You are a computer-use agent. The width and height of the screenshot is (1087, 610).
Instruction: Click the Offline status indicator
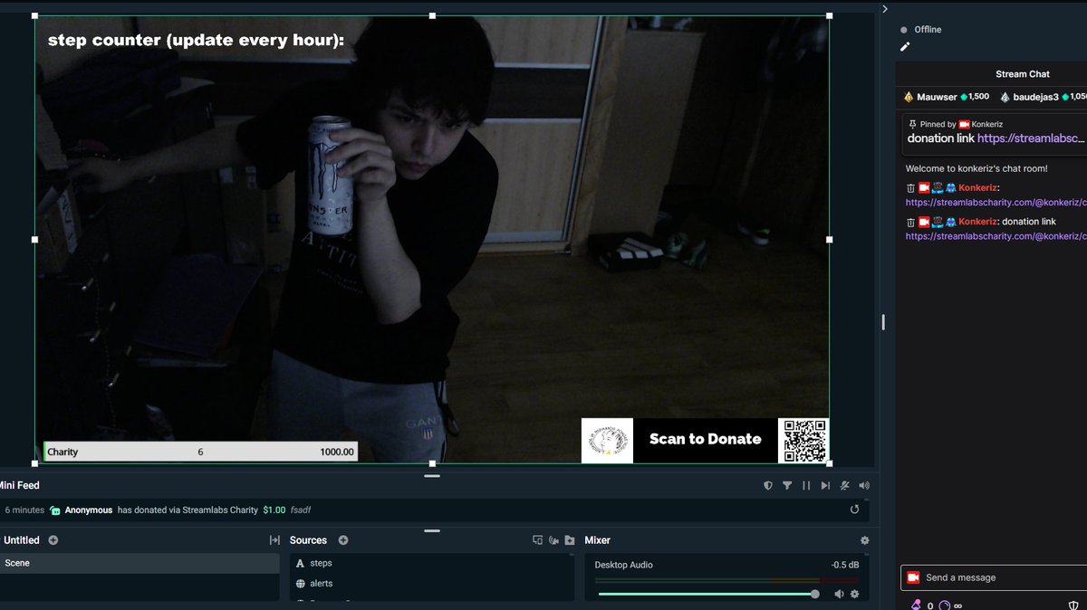coord(921,30)
